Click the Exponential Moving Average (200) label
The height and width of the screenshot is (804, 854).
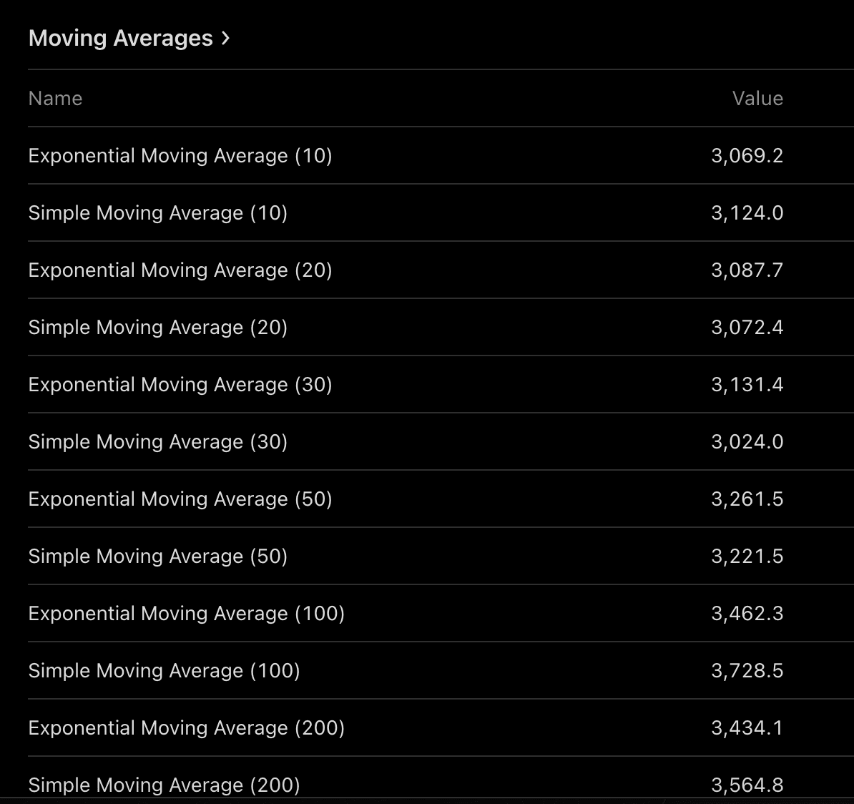pyautogui.click(x=186, y=728)
